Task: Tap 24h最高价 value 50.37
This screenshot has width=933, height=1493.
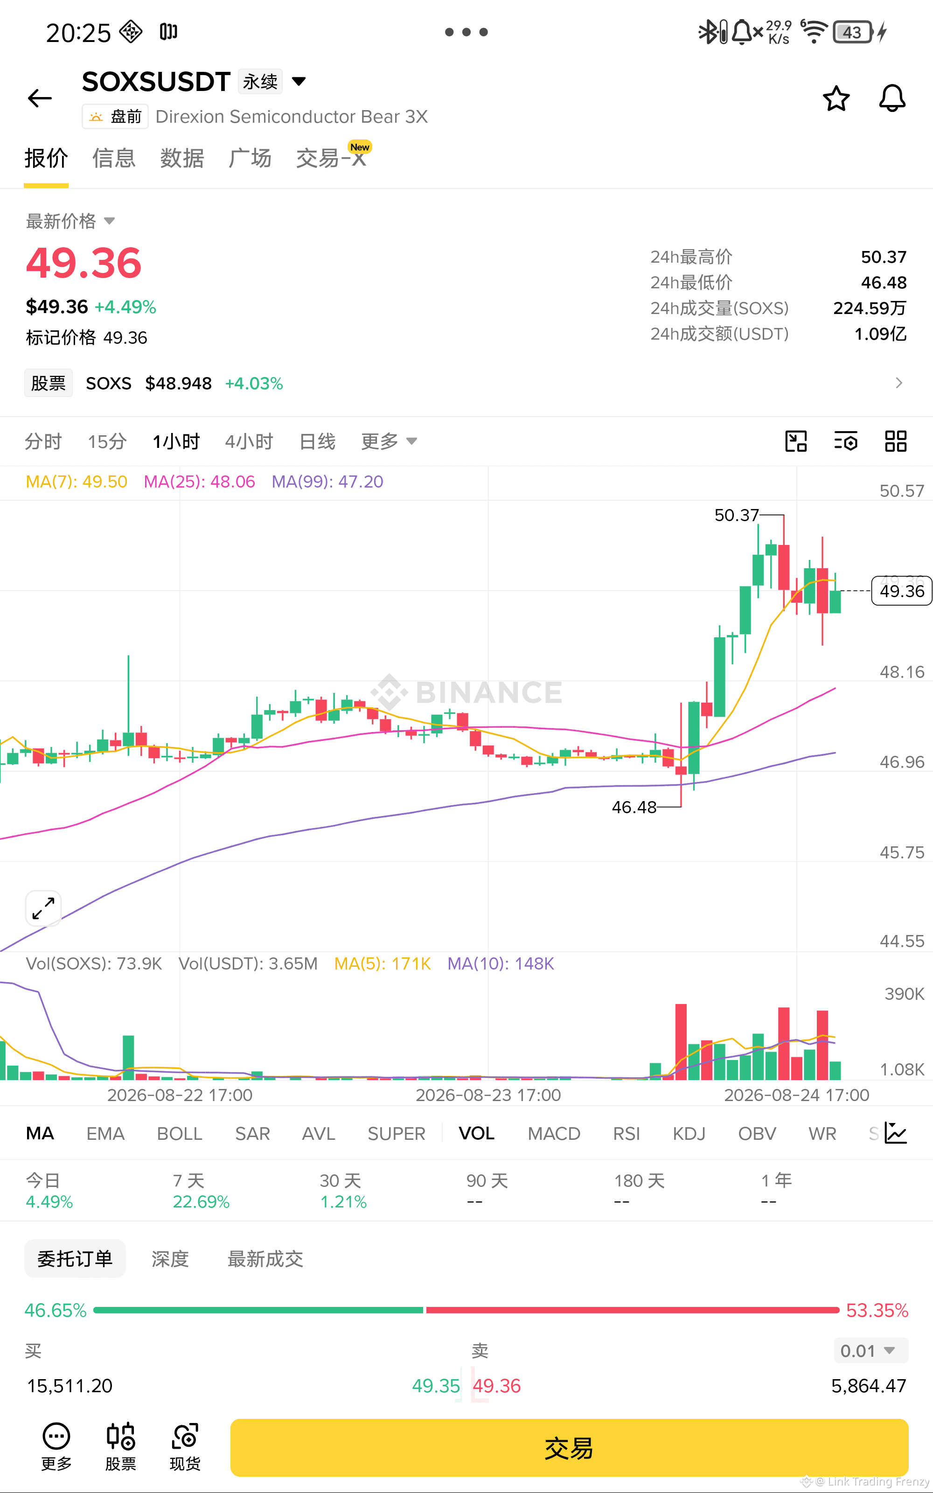Action: (884, 257)
